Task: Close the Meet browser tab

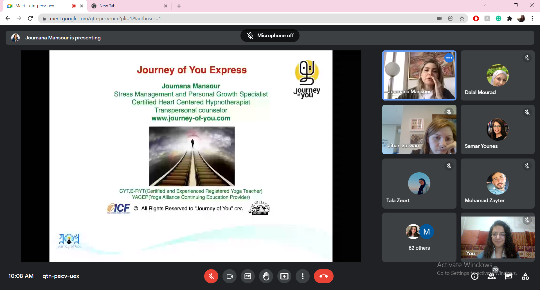Action: [x=82, y=6]
